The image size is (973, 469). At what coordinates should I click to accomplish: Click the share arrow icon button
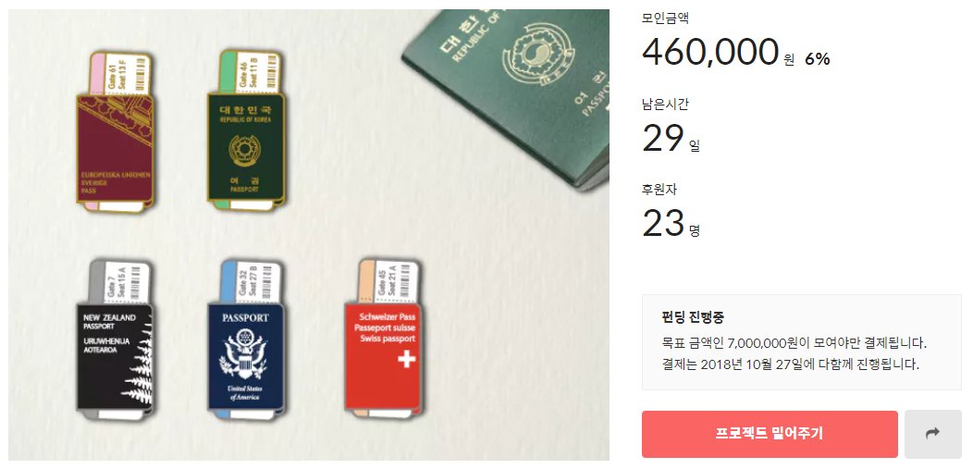pos(932,434)
